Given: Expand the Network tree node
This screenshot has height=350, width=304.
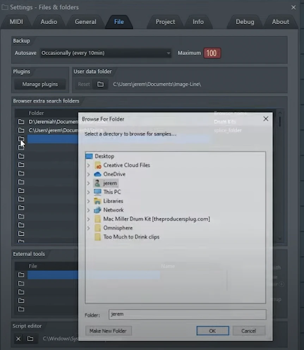Looking at the screenshot, I should 89,210.
